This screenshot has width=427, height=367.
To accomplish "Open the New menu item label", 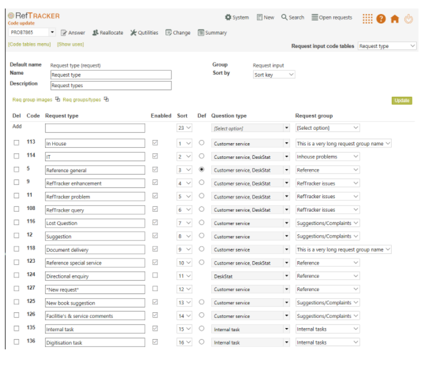I will 269,18.
